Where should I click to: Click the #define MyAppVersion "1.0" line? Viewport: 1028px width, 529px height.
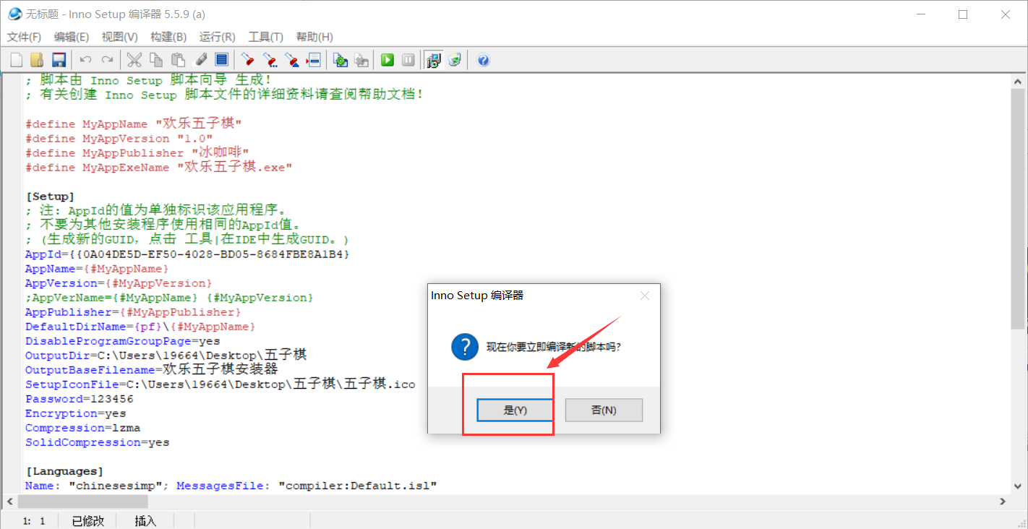coord(119,139)
